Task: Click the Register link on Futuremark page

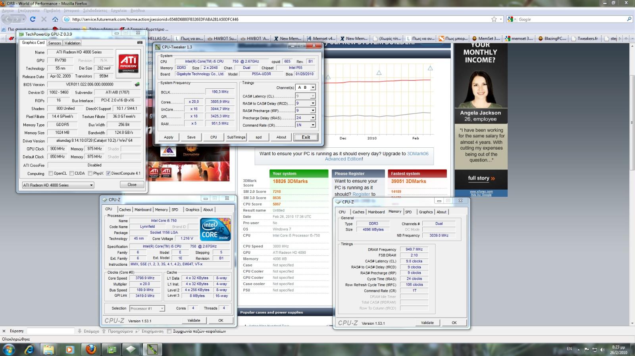Action: coord(361,194)
